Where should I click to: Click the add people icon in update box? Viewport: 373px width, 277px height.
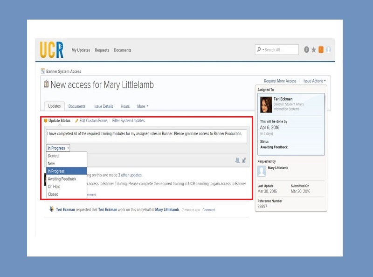pyautogui.click(x=237, y=160)
